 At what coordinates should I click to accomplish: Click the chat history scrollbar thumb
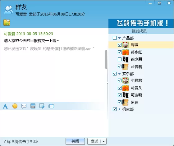pyautogui.click(x=106, y=59)
